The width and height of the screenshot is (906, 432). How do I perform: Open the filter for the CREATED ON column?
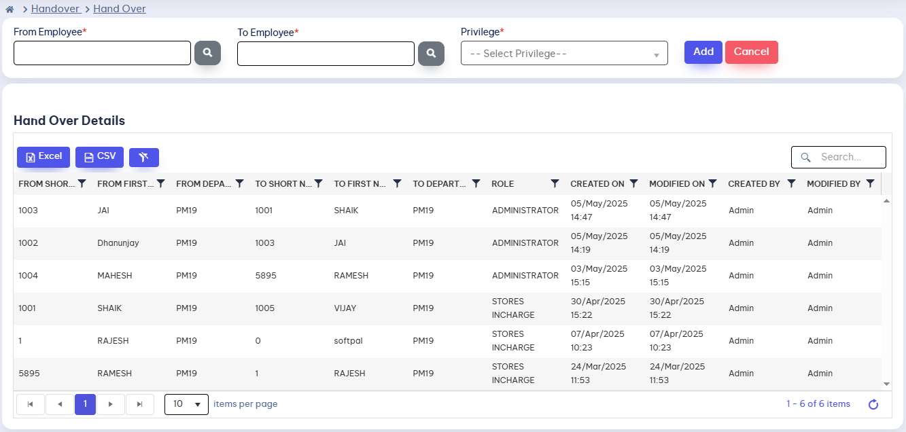[633, 183]
